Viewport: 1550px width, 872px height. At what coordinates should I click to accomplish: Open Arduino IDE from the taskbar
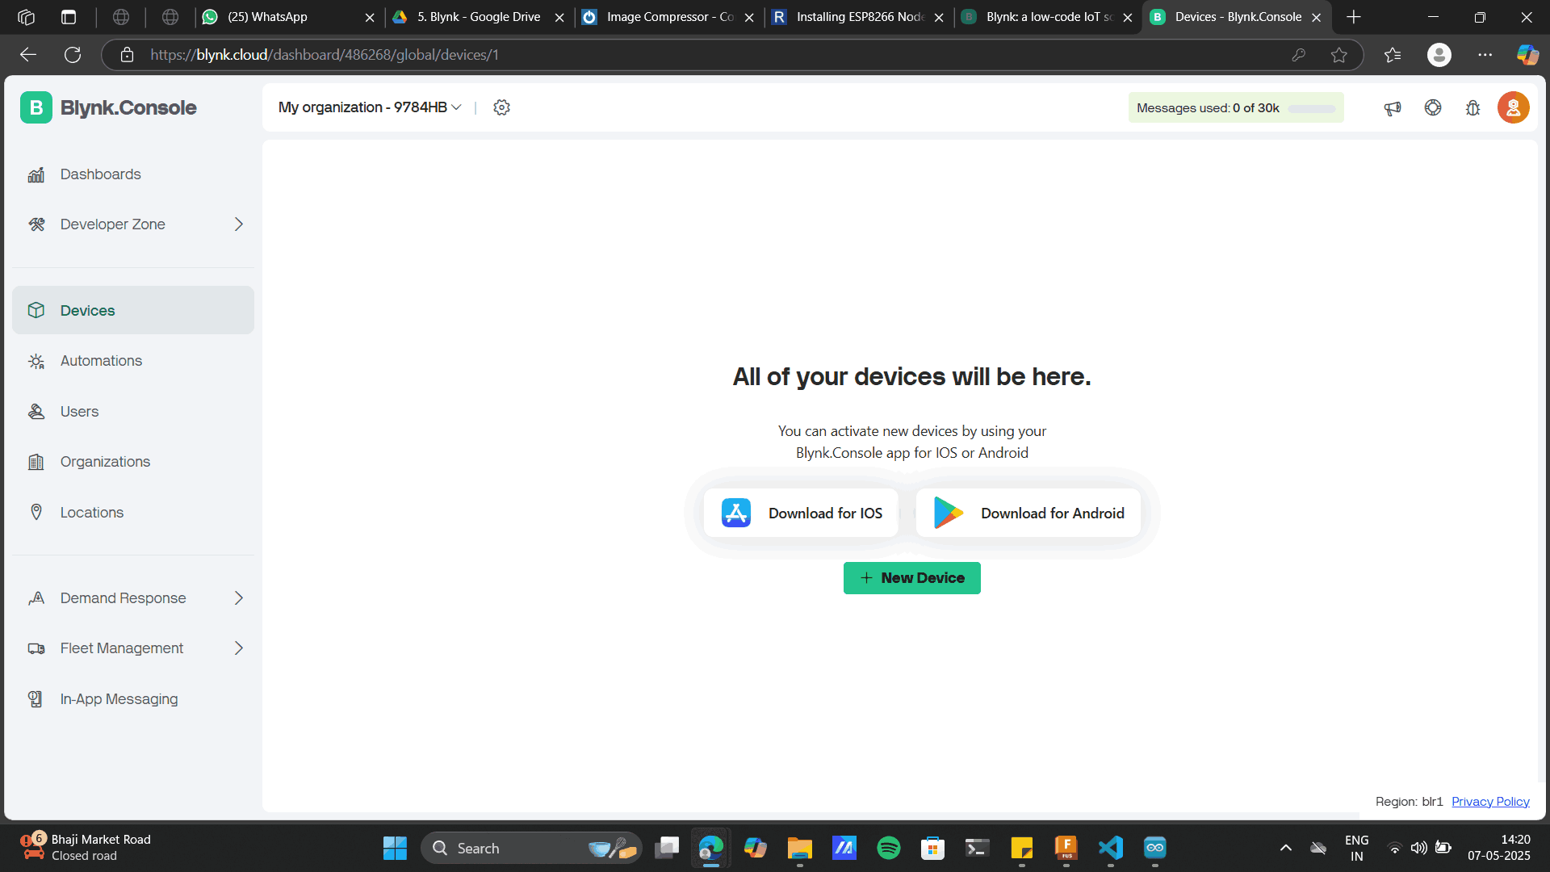[1155, 848]
